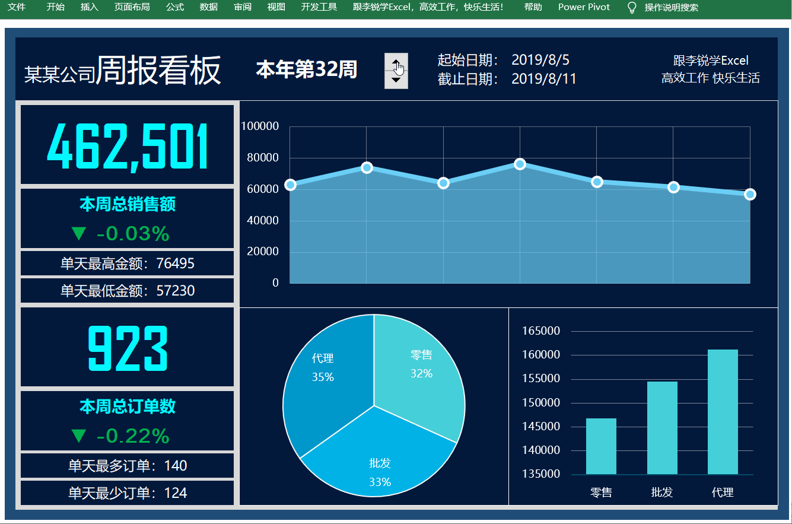Screen dimensions: 792x524
Task: Switch to the 开发工具 tab
Action: click(x=319, y=7)
